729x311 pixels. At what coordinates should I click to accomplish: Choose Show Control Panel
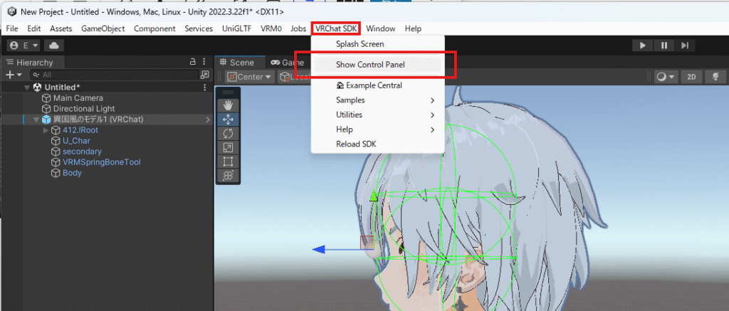pyautogui.click(x=377, y=65)
